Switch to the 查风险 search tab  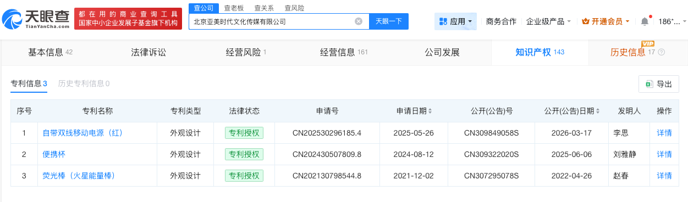pyautogui.click(x=294, y=8)
